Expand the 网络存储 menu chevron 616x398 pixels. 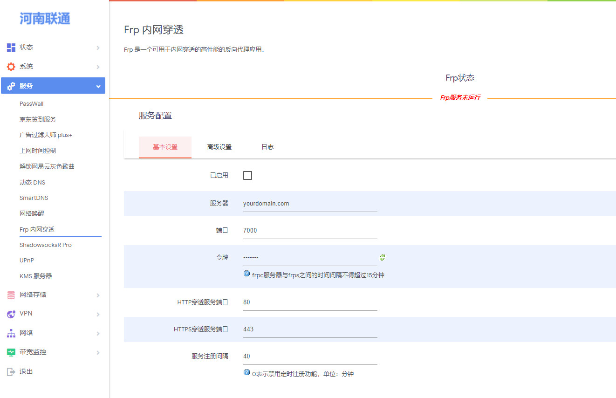98,295
